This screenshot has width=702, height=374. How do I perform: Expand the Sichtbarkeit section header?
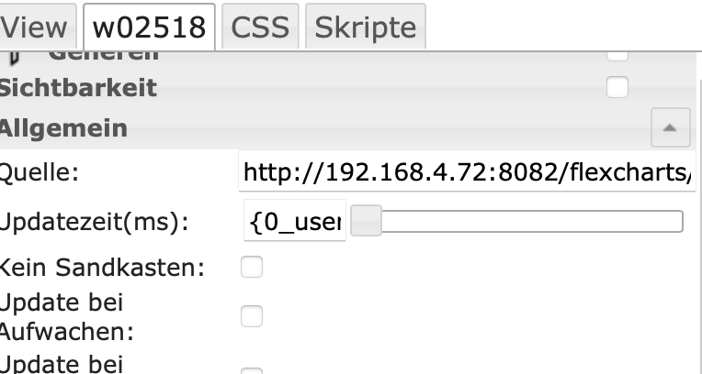(79, 88)
